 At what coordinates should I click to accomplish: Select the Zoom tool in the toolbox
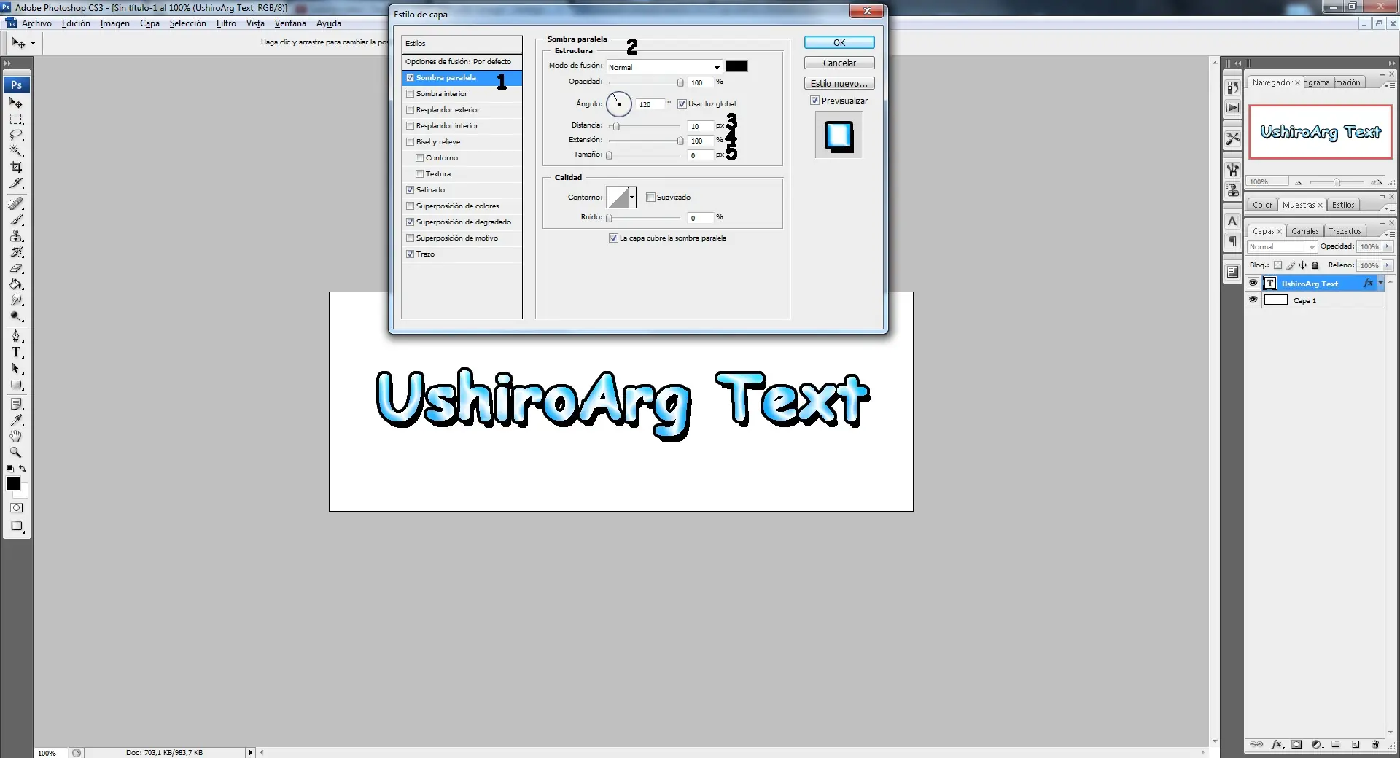(16, 452)
